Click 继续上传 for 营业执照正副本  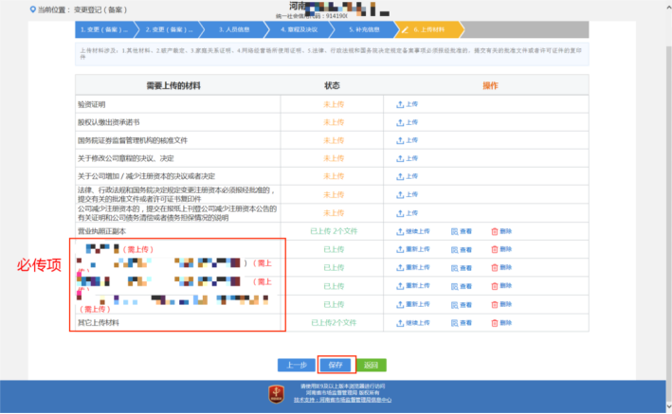click(412, 231)
